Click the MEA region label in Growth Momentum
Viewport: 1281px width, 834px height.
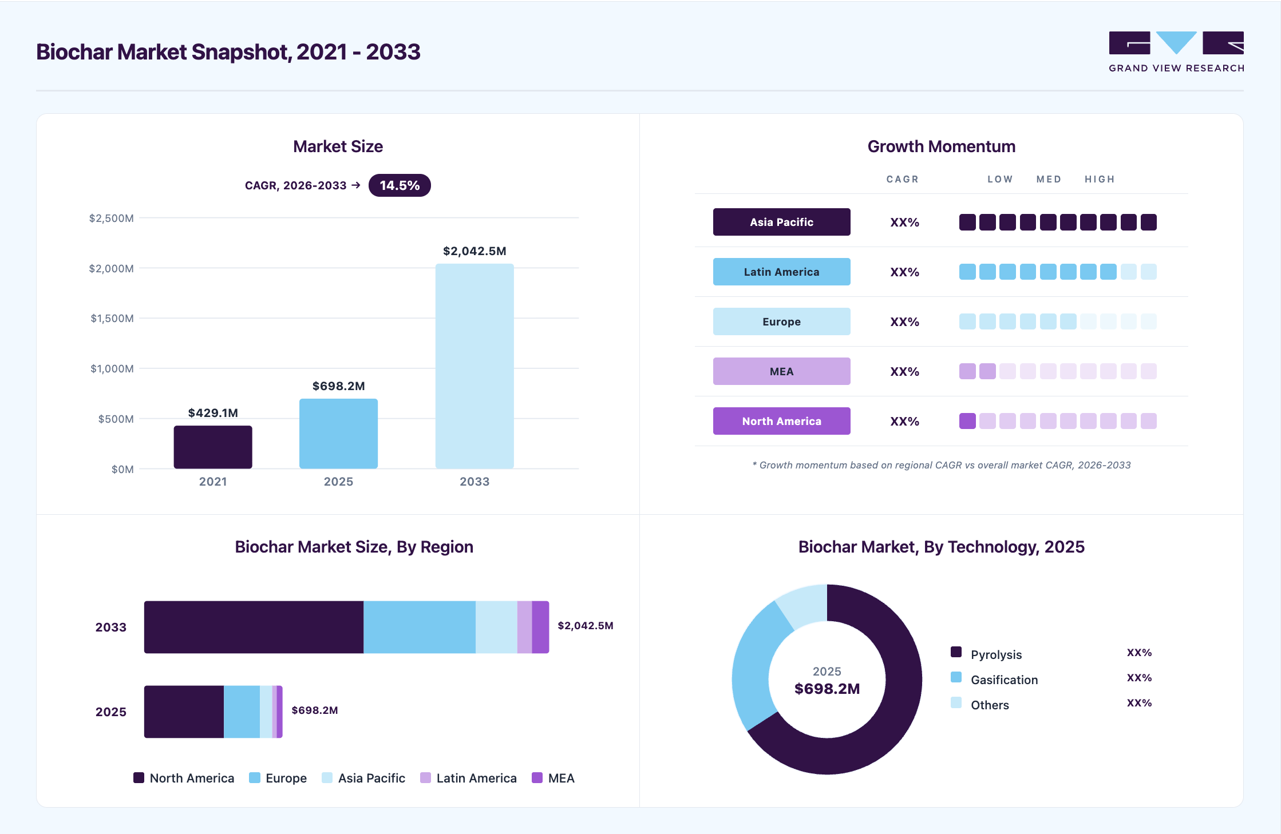[781, 371]
